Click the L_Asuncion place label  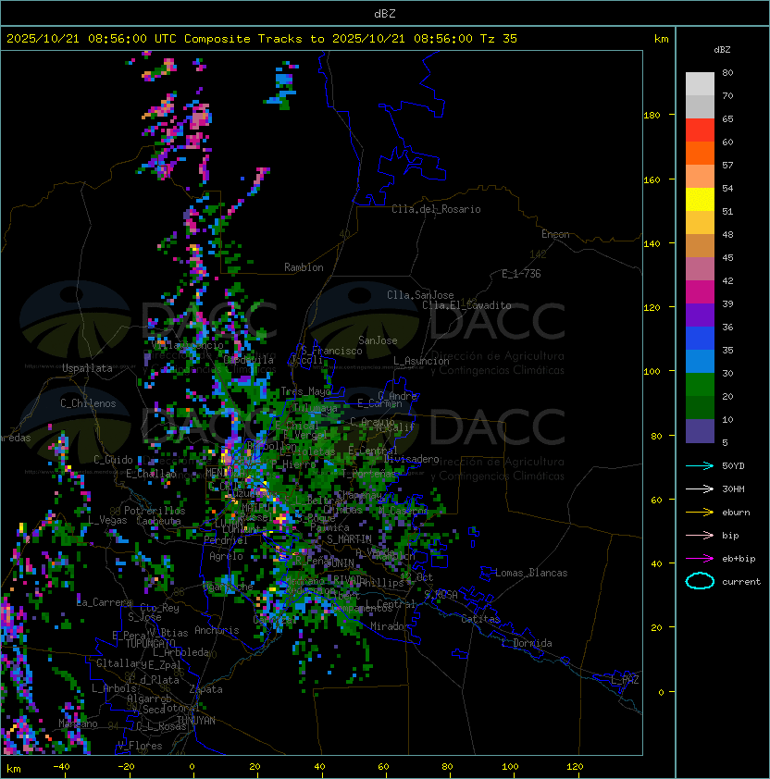[421, 361]
